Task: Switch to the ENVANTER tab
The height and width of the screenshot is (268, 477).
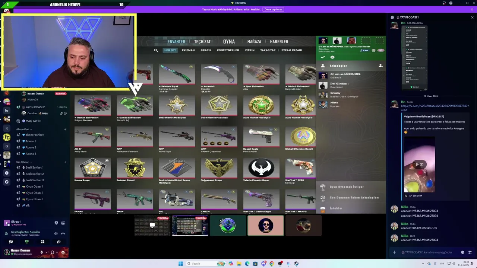Action: (176, 42)
